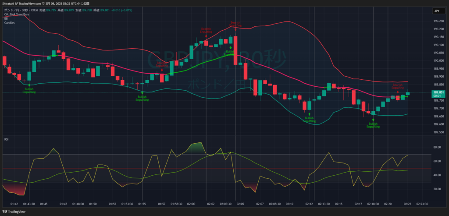Viewport: 449px width, 216px height.
Task: Select the CM_EMA TrendBars indicator label
Action: pyautogui.click(x=16, y=14)
